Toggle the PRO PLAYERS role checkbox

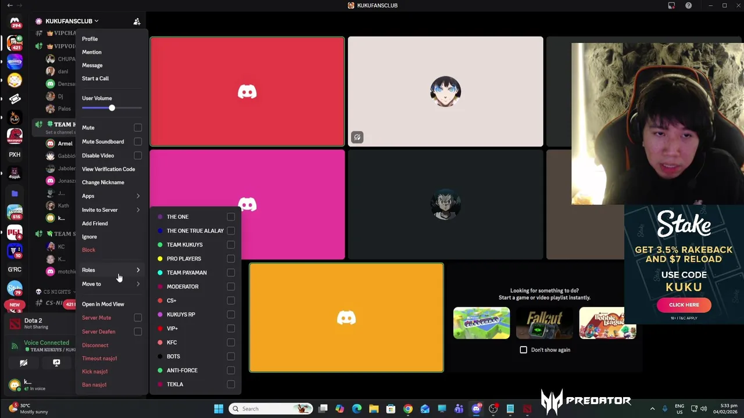[231, 259]
